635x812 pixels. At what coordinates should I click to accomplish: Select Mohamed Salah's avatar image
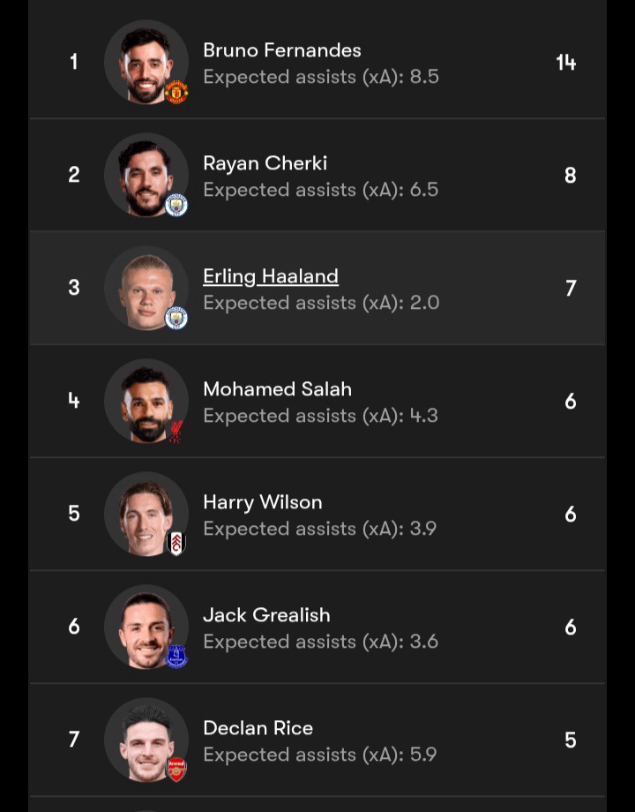coord(146,399)
